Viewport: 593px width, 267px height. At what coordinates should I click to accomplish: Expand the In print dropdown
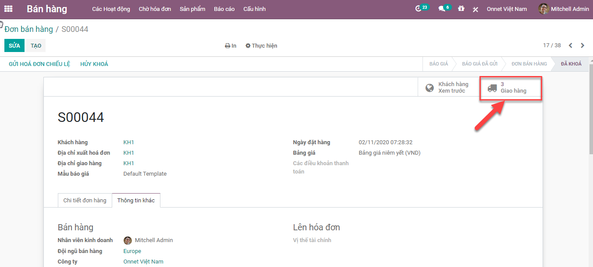(231, 46)
